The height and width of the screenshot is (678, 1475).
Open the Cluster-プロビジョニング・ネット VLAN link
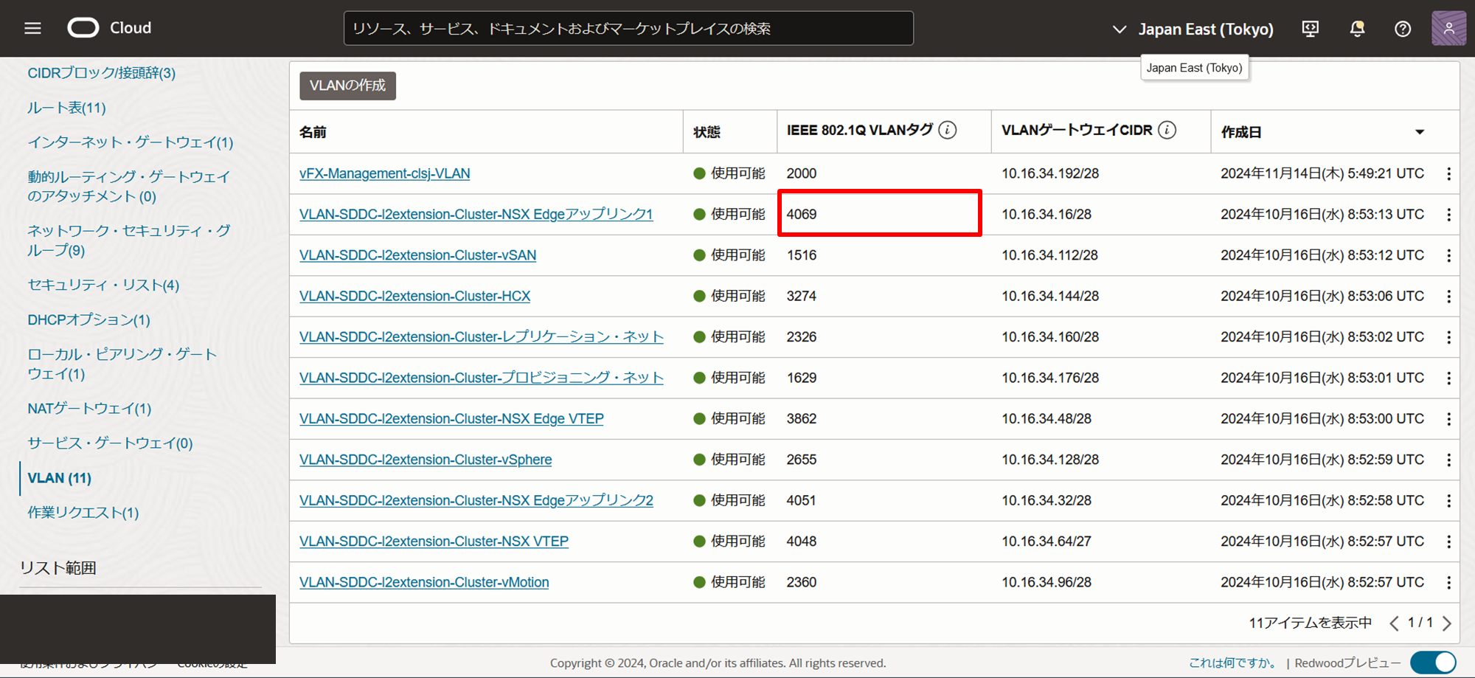coord(482,378)
